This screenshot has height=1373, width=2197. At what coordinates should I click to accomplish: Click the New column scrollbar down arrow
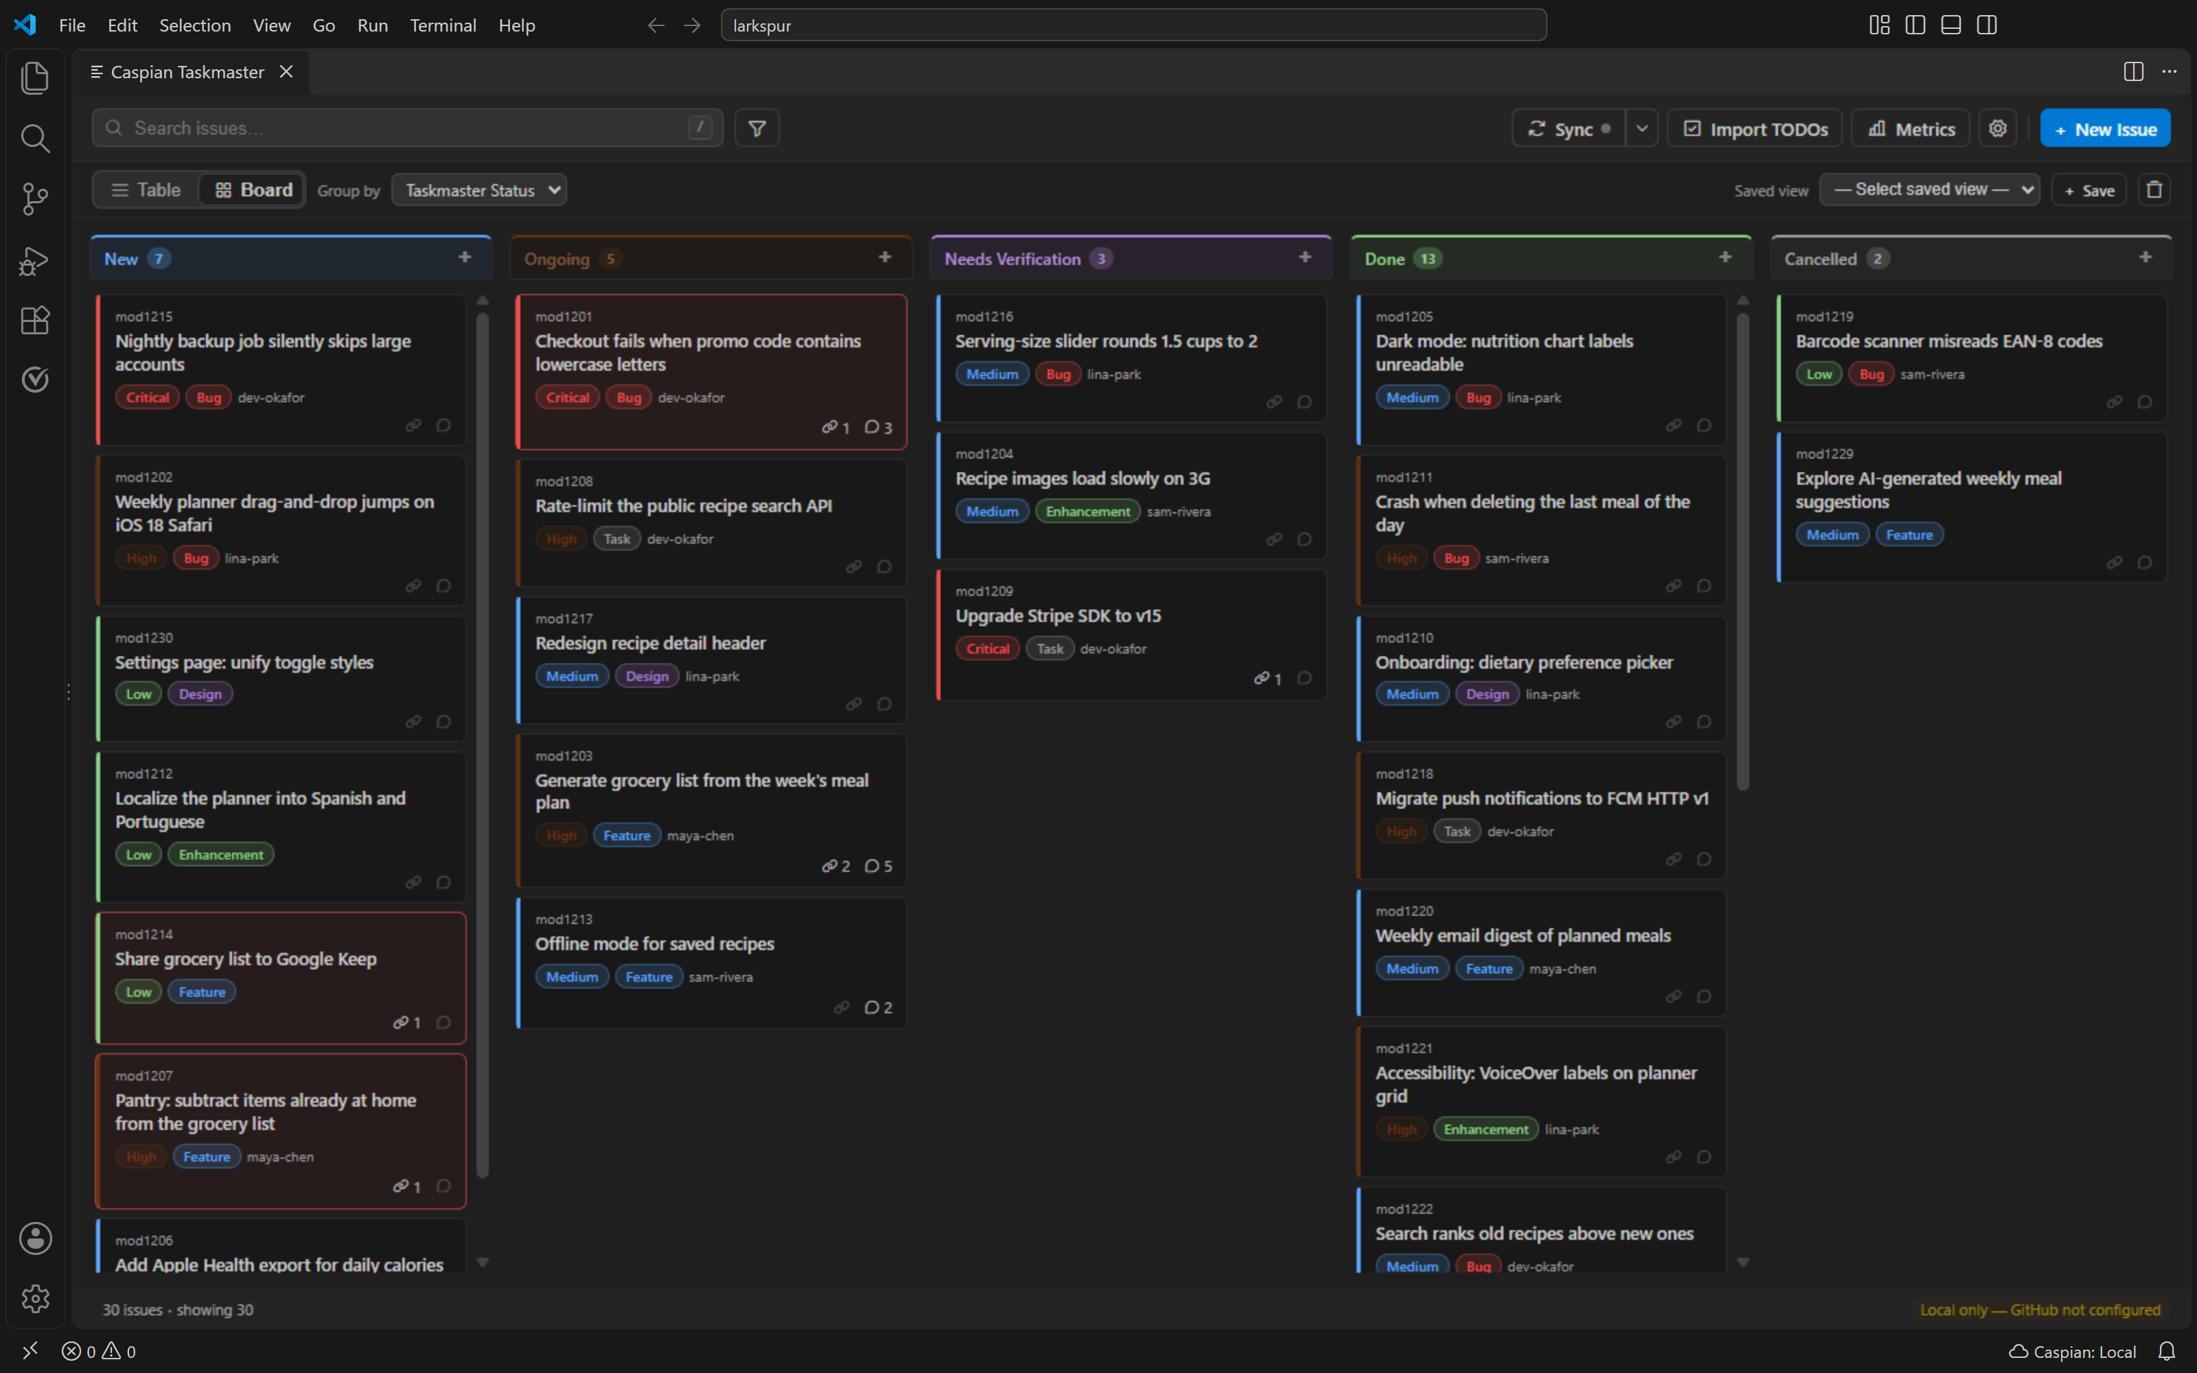pos(483,1262)
